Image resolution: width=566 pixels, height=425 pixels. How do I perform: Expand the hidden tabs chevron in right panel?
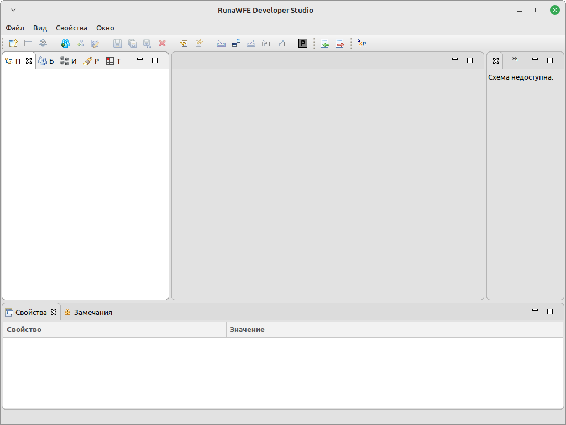(x=515, y=59)
